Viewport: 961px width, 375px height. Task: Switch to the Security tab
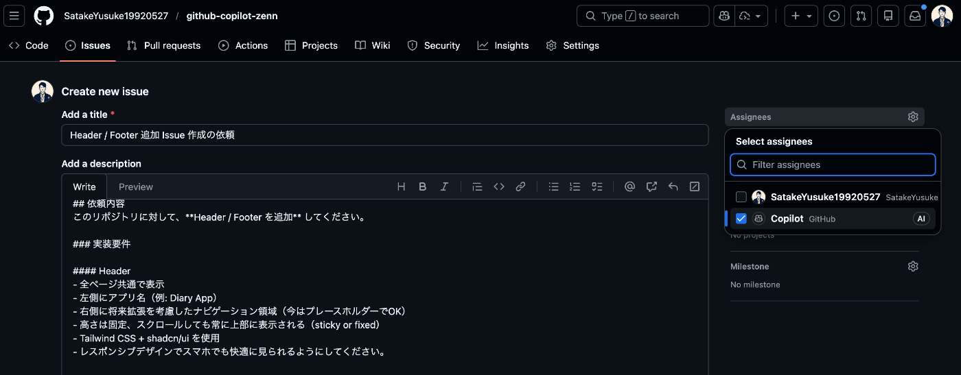[434, 45]
